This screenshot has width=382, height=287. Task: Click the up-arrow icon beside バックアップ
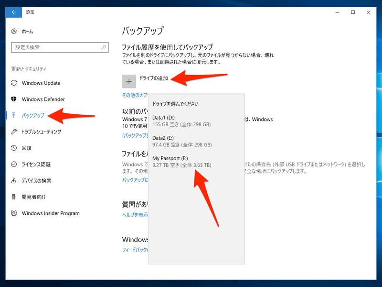point(14,115)
